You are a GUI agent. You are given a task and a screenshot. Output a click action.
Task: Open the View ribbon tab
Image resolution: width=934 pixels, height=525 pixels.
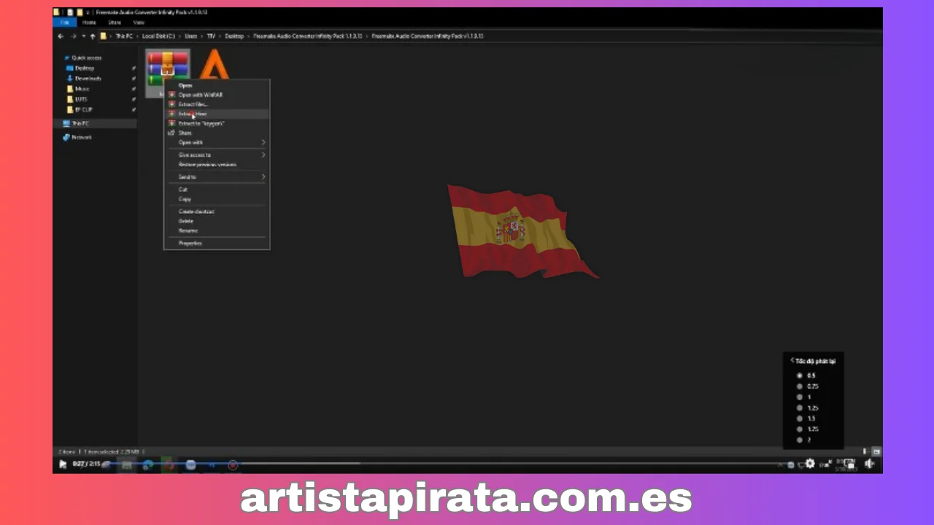139,23
